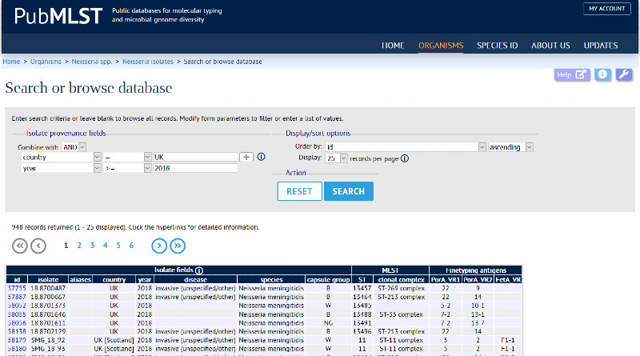640x356 pixels.
Task: Click the Help button icon
Action: click(x=572, y=75)
